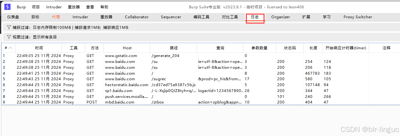Open the 重放器 menu in menu bar
The image size is (400, 136).
74,7
